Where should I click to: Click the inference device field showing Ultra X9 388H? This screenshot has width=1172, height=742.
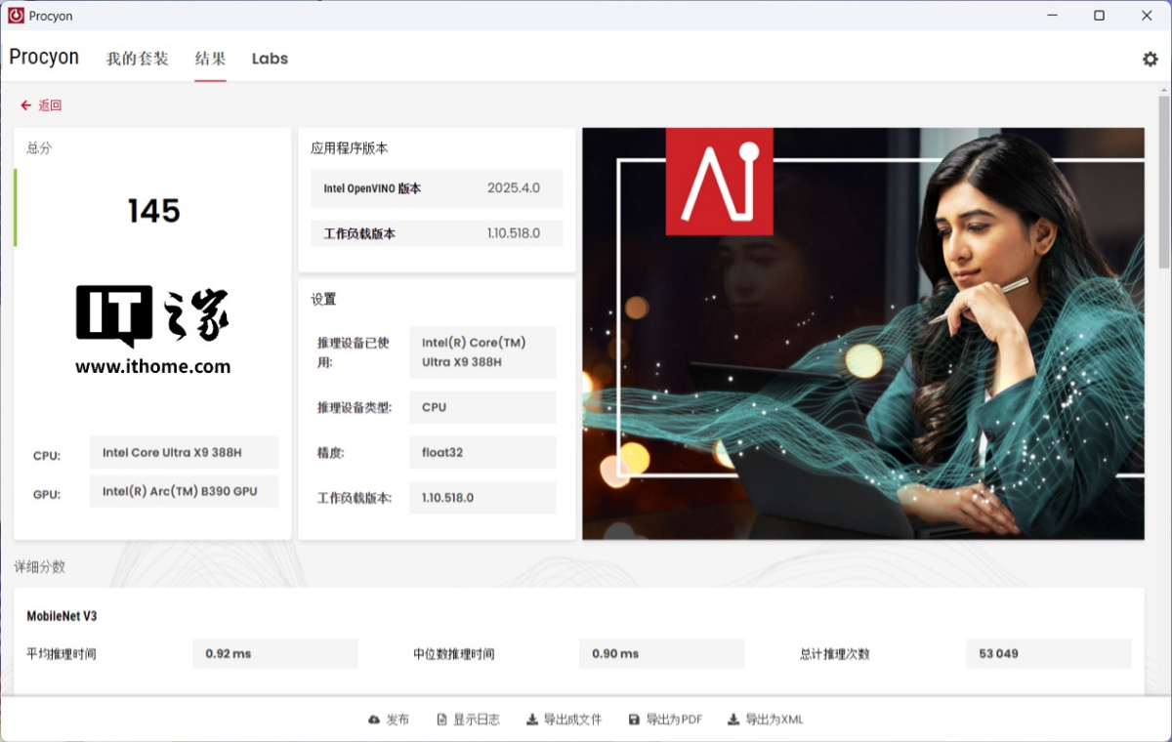(482, 352)
